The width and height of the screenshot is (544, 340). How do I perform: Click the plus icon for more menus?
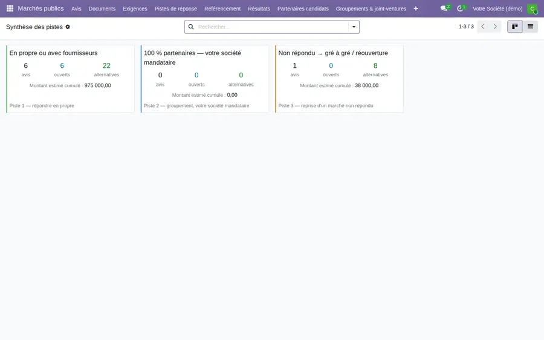[x=416, y=8]
